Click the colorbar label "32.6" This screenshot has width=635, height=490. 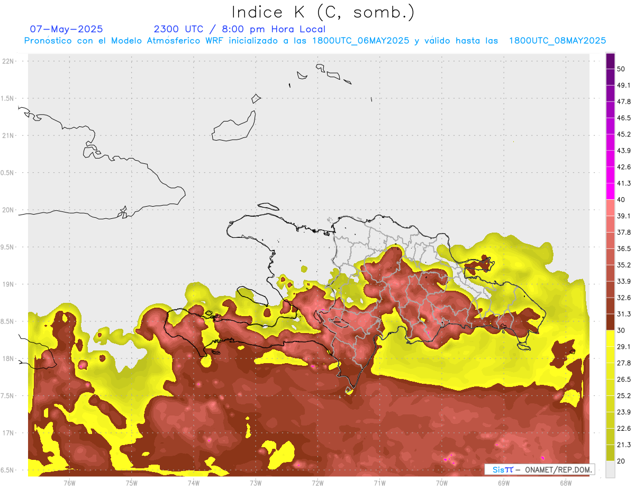click(624, 298)
